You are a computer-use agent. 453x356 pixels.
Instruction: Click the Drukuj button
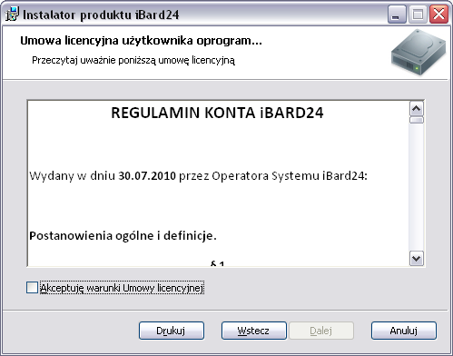[172, 331]
